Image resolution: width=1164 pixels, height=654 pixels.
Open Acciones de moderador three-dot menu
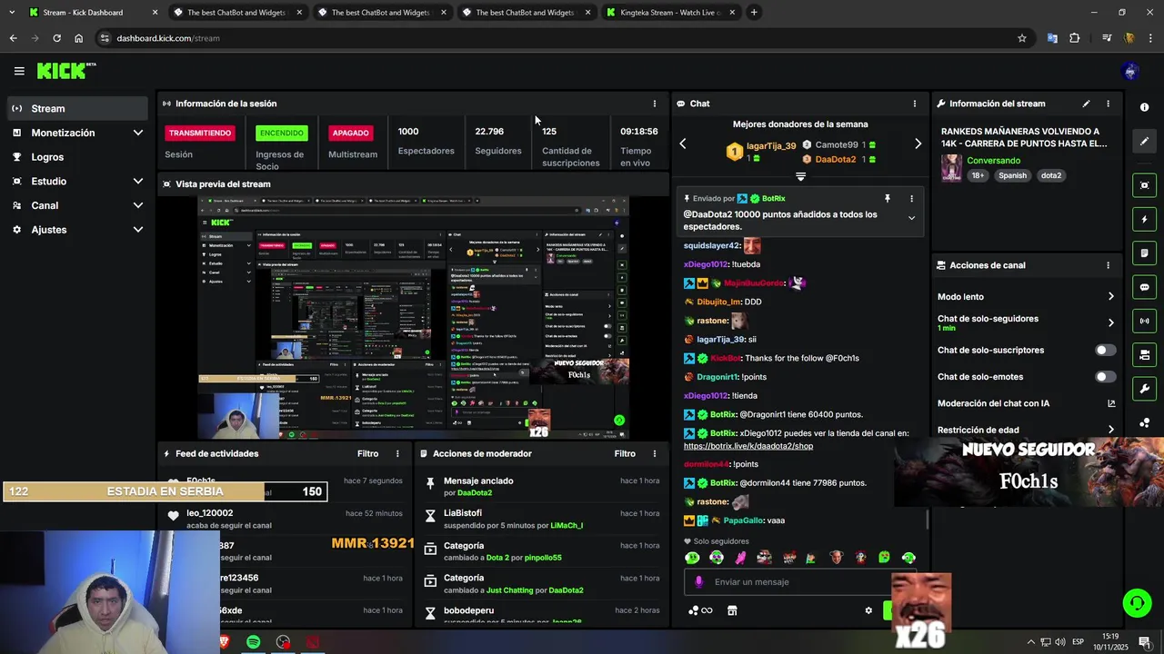tap(654, 453)
